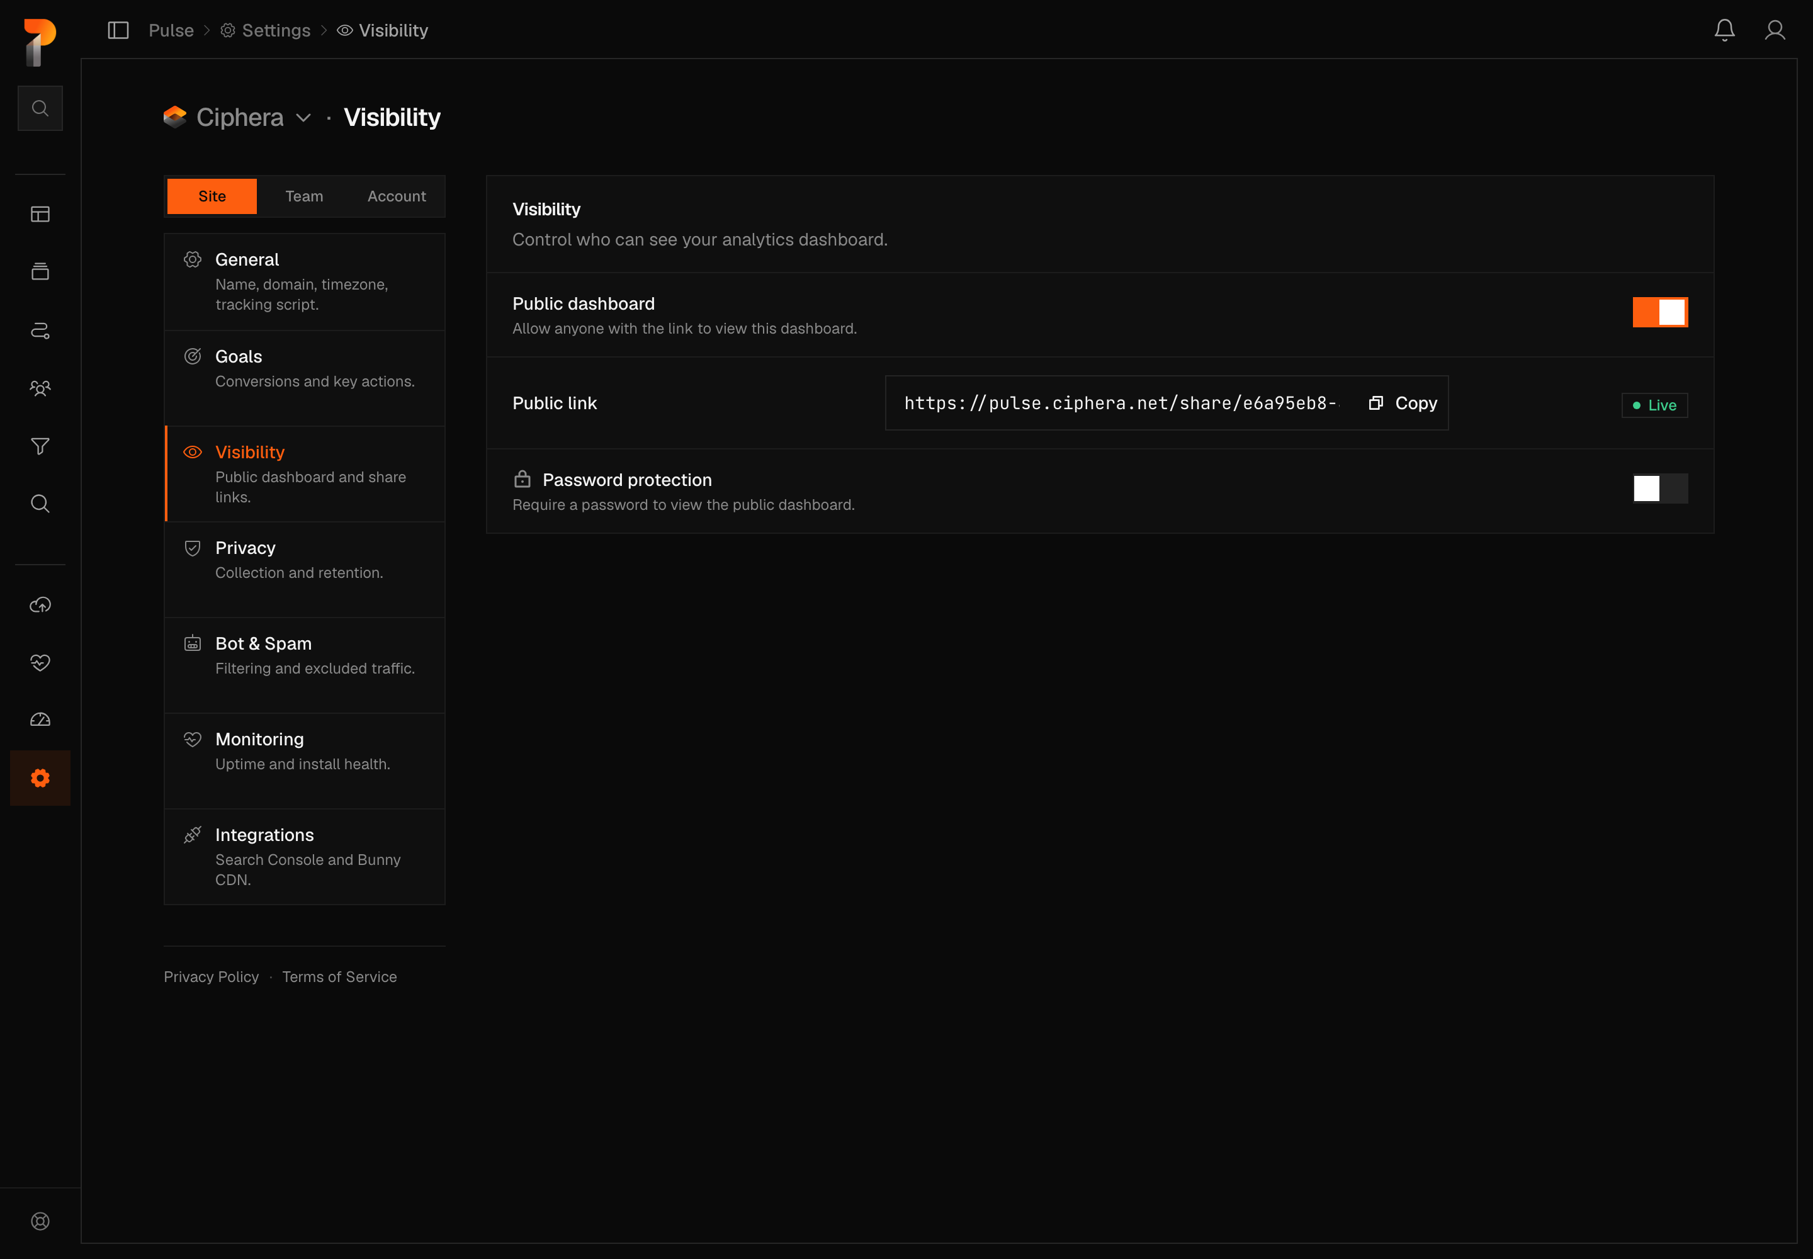Open notifications bell
Image resolution: width=1813 pixels, height=1259 pixels.
tap(1725, 30)
